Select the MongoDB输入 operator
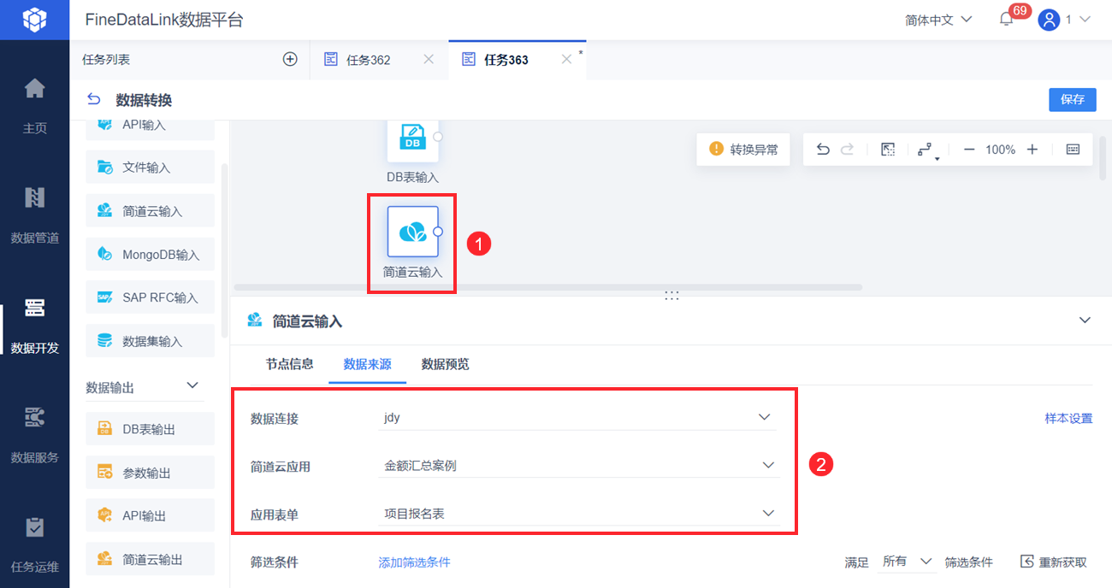 [x=150, y=254]
